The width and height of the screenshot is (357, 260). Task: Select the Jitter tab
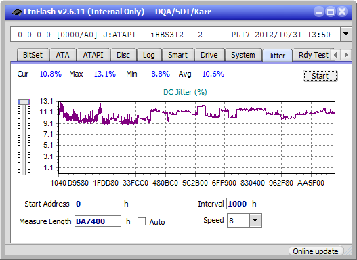277,56
